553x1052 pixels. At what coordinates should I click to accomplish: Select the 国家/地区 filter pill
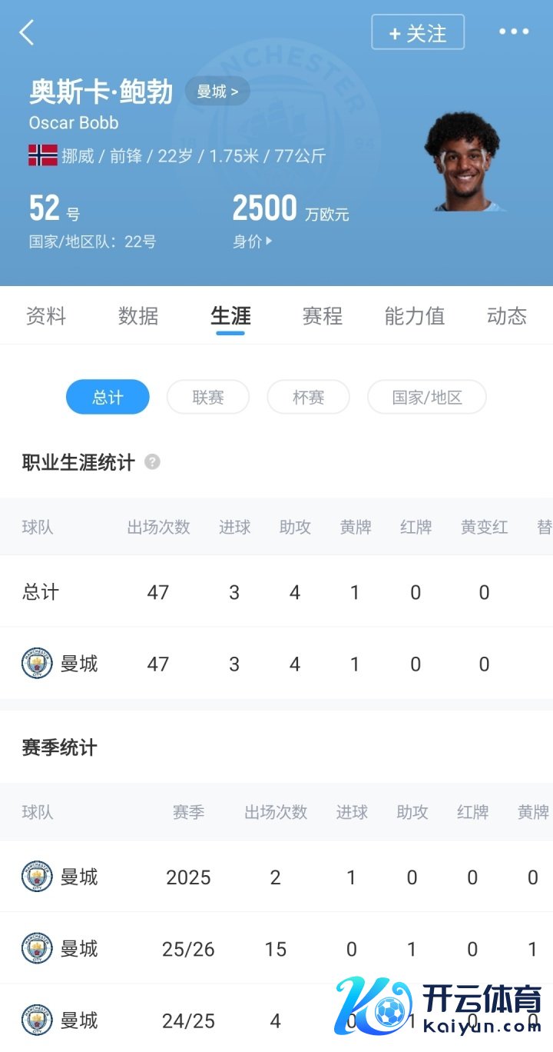coord(426,398)
